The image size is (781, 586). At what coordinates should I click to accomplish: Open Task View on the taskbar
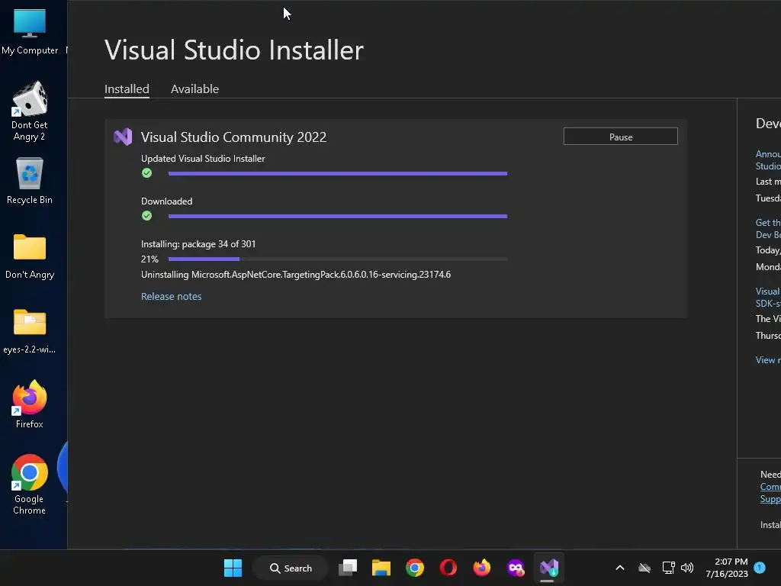pyautogui.click(x=348, y=568)
